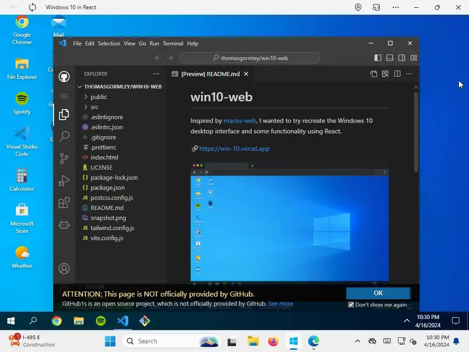Toggle primary side bar layout icon
Screen dimensions: 469x352
click(378, 58)
